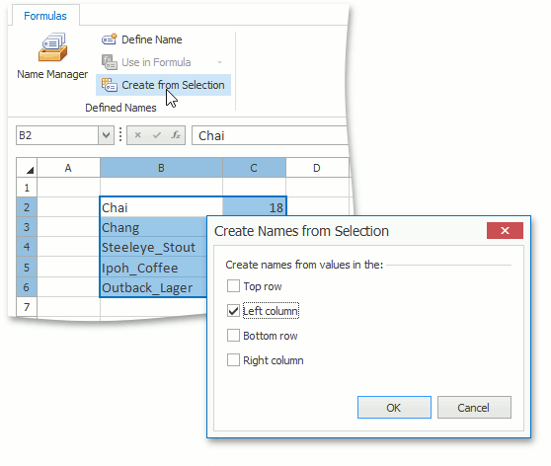Viewport: 551px width, 466px height.
Task: Click the Create from Selection icon
Action: [109, 85]
